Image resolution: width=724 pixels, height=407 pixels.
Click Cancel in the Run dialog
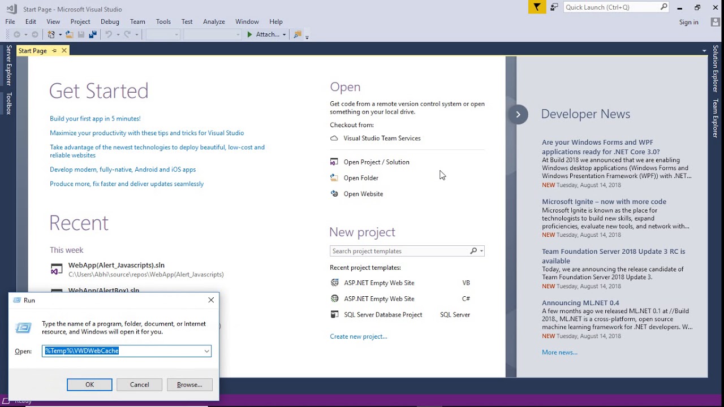pos(139,384)
